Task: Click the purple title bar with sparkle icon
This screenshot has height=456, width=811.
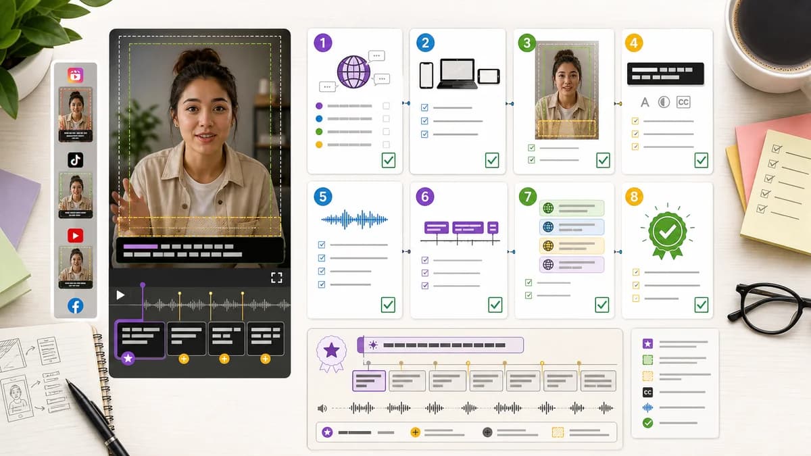Action: pyautogui.click(x=441, y=345)
